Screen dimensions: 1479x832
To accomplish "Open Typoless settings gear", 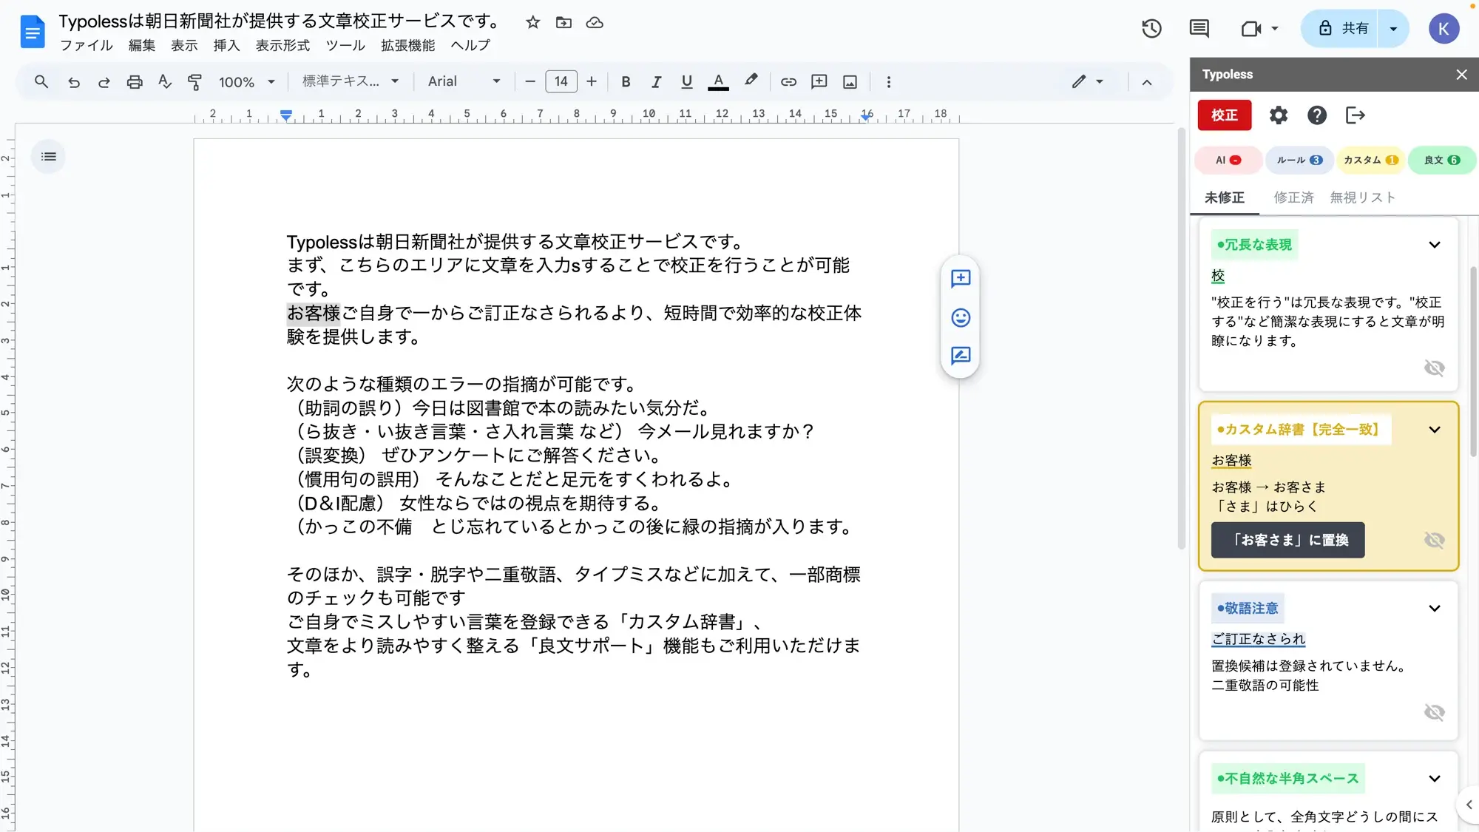I will pos(1279,115).
